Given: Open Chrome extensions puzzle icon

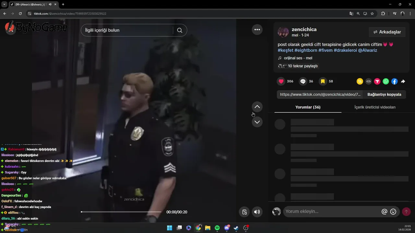Looking at the screenshot, I should [x=383, y=14].
